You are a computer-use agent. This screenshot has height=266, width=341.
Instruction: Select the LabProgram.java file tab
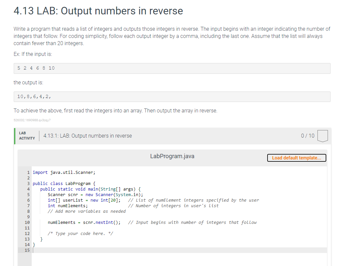click(172, 156)
